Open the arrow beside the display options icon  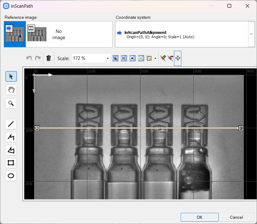point(155,58)
